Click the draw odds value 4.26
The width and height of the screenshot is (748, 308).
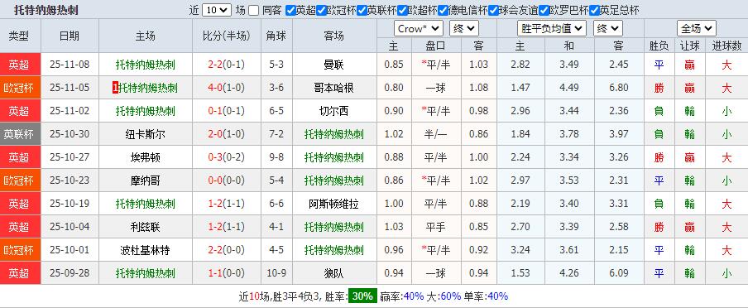(x=569, y=273)
